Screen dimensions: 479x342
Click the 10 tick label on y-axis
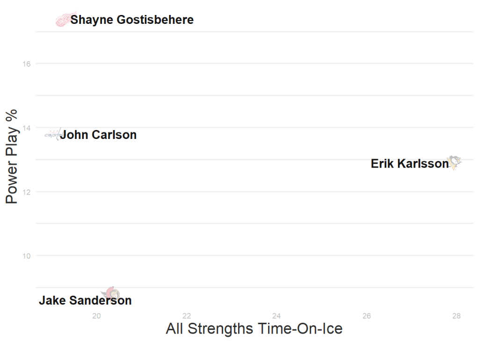click(x=27, y=256)
